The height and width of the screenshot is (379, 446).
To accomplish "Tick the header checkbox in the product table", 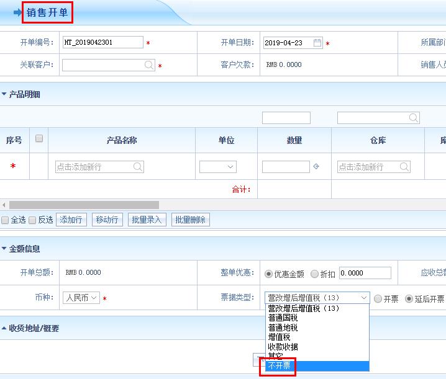I will 39,138.
